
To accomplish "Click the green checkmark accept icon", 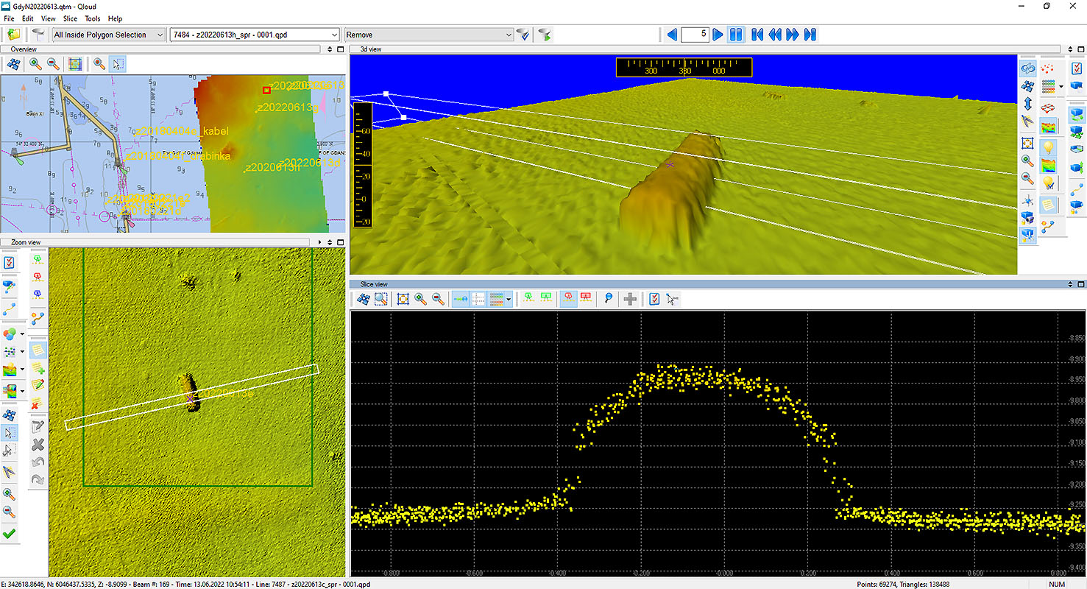I will coord(10,534).
